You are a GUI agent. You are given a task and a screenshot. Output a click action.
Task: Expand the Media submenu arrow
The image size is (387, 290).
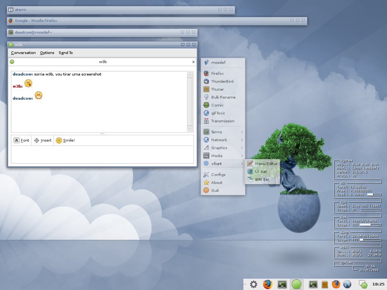point(242,156)
